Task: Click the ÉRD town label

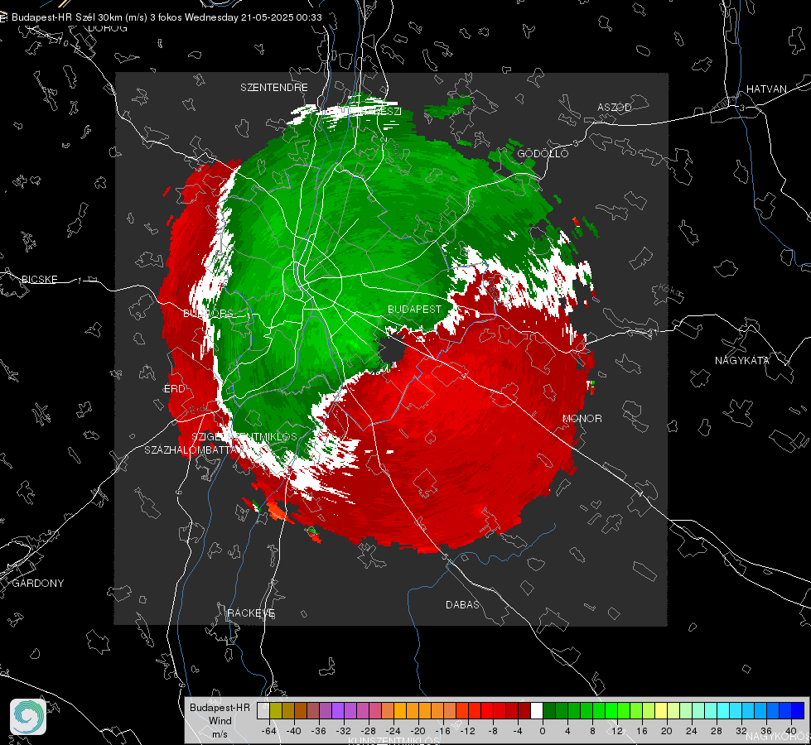Action: pyautogui.click(x=174, y=388)
